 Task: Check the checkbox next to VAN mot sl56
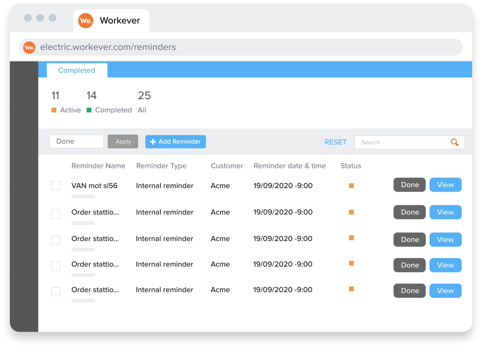(56, 185)
